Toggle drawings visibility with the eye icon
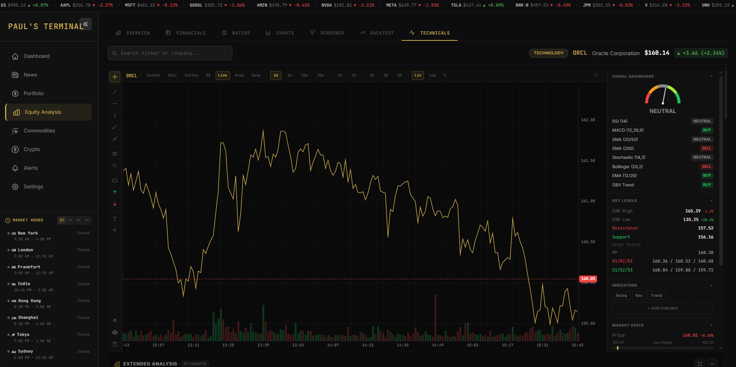The height and width of the screenshot is (367, 736). pyautogui.click(x=115, y=332)
